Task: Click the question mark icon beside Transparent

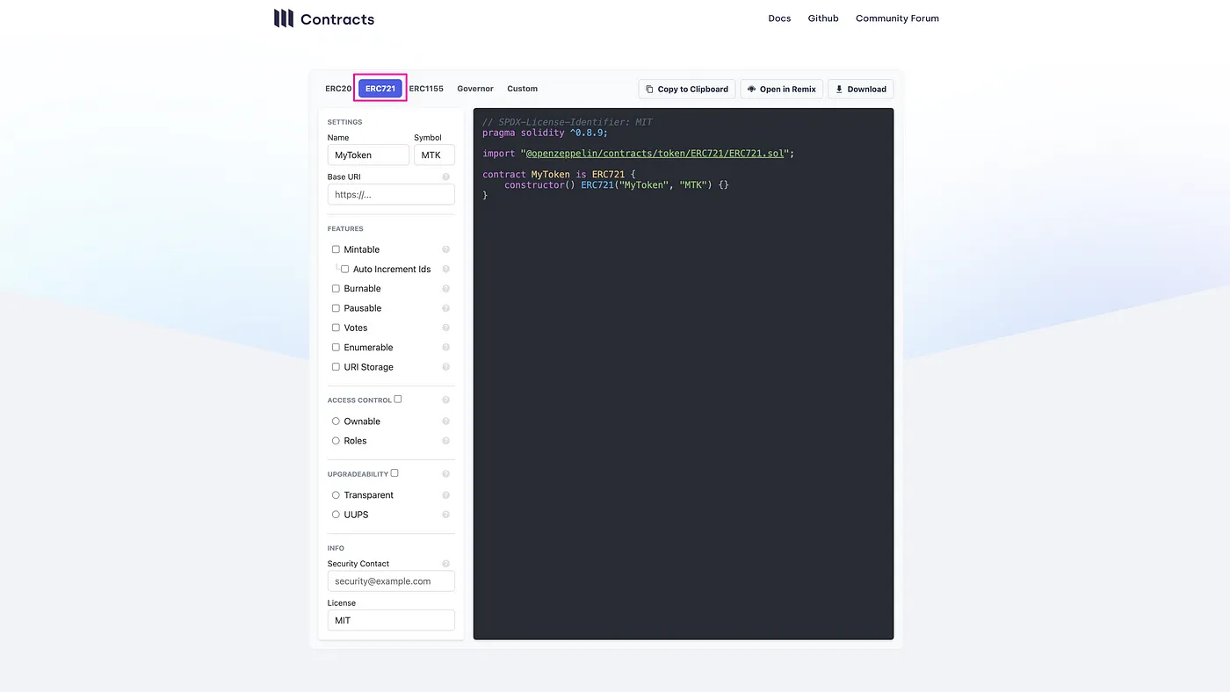Action: (x=445, y=495)
